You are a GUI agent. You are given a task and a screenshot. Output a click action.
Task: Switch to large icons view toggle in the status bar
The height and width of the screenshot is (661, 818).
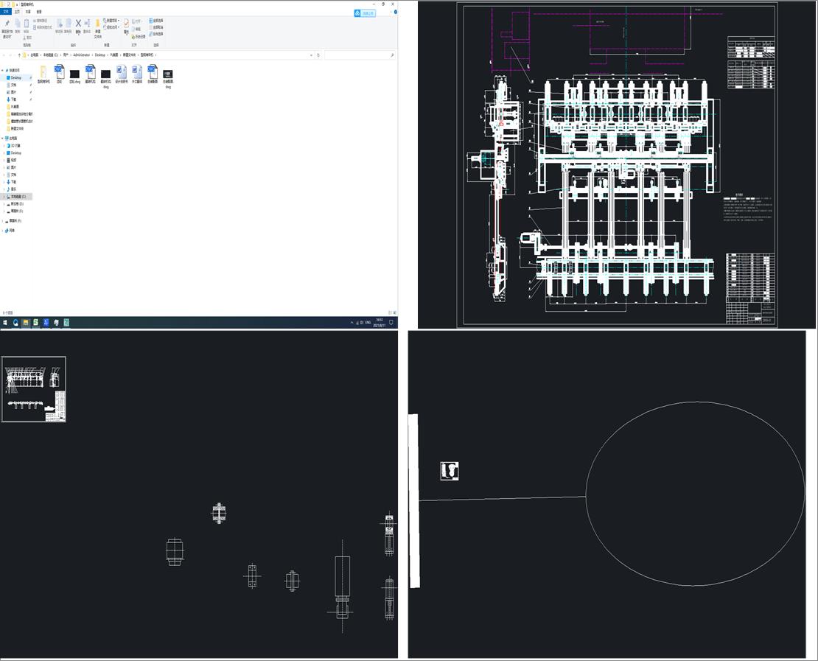[394, 312]
